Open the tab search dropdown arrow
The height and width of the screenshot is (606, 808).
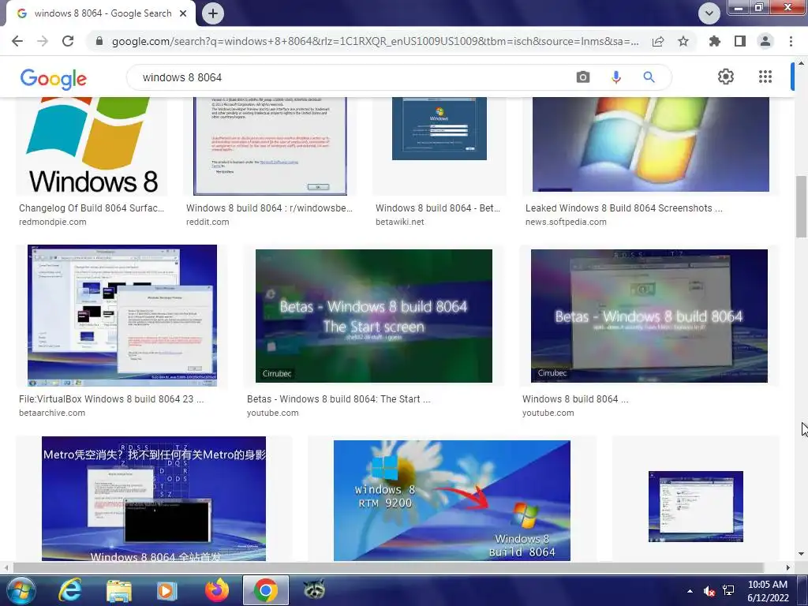[x=709, y=13]
